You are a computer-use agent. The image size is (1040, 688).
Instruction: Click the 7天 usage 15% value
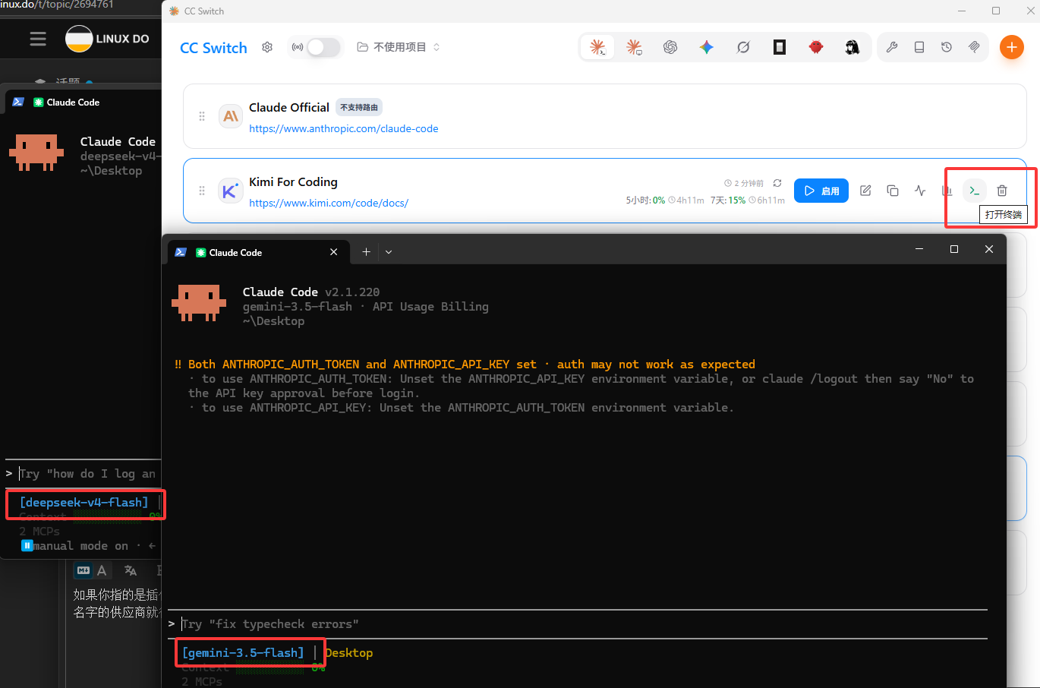pyautogui.click(x=736, y=200)
